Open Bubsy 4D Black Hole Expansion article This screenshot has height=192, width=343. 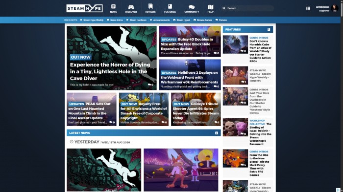(187, 44)
